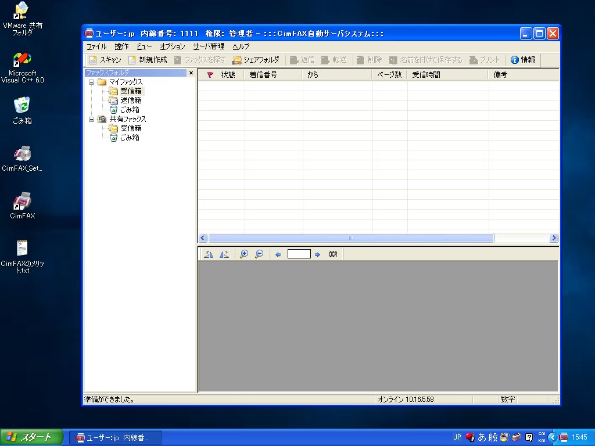Run OCR on the previewed fax
This screenshot has height=446, width=595.
pos(333,254)
